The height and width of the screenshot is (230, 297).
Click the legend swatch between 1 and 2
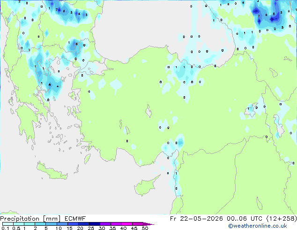coord(30,224)
